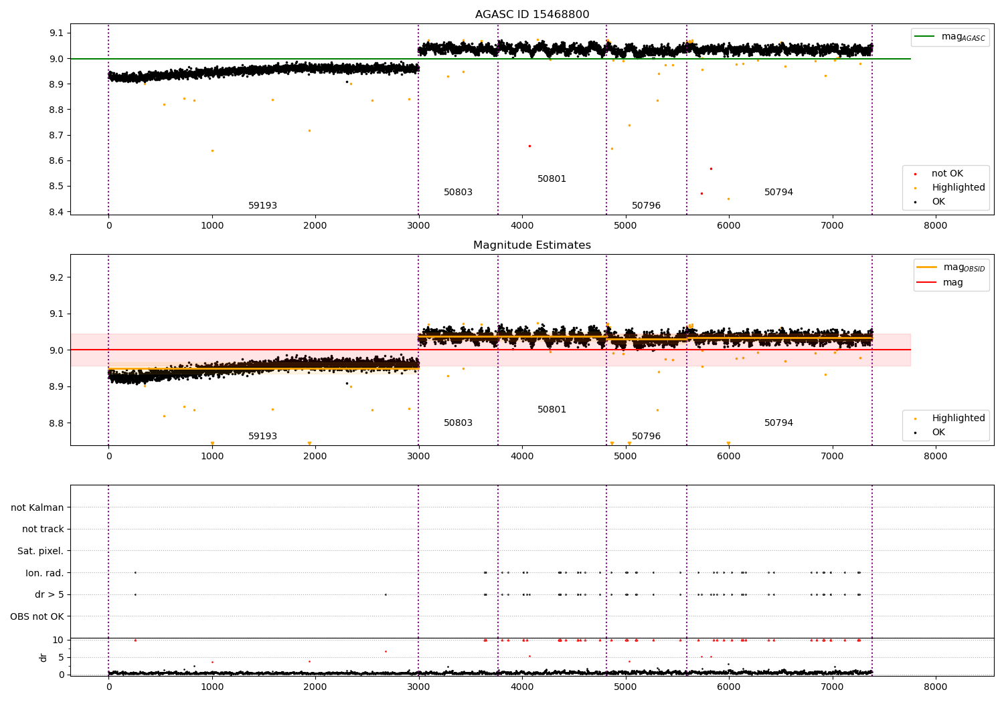This screenshot has height=702, width=1004.
Task: Click the 5 y-tick in bottom plot
Action: [61, 657]
